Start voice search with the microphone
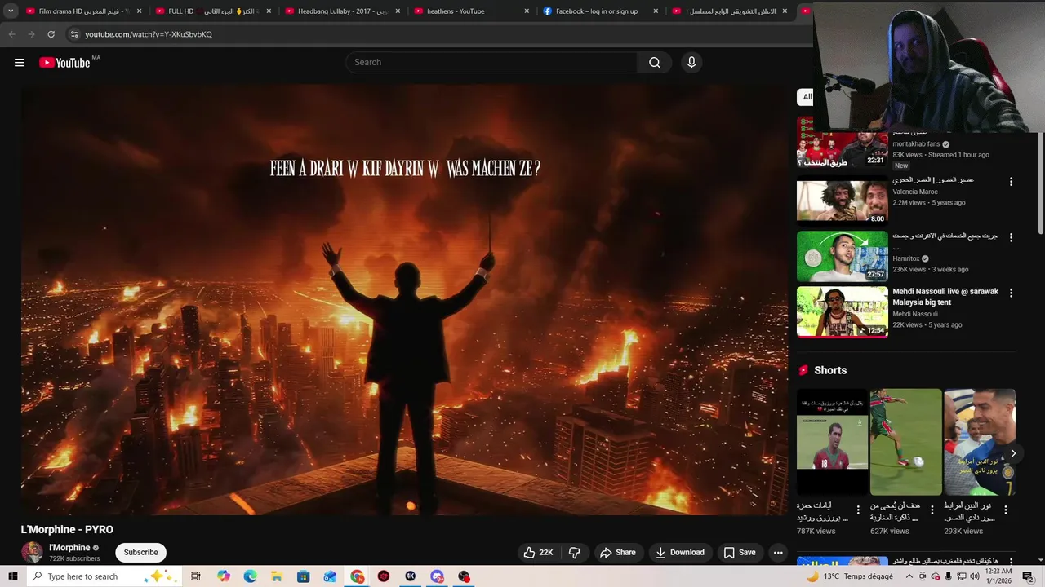 point(691,63)
